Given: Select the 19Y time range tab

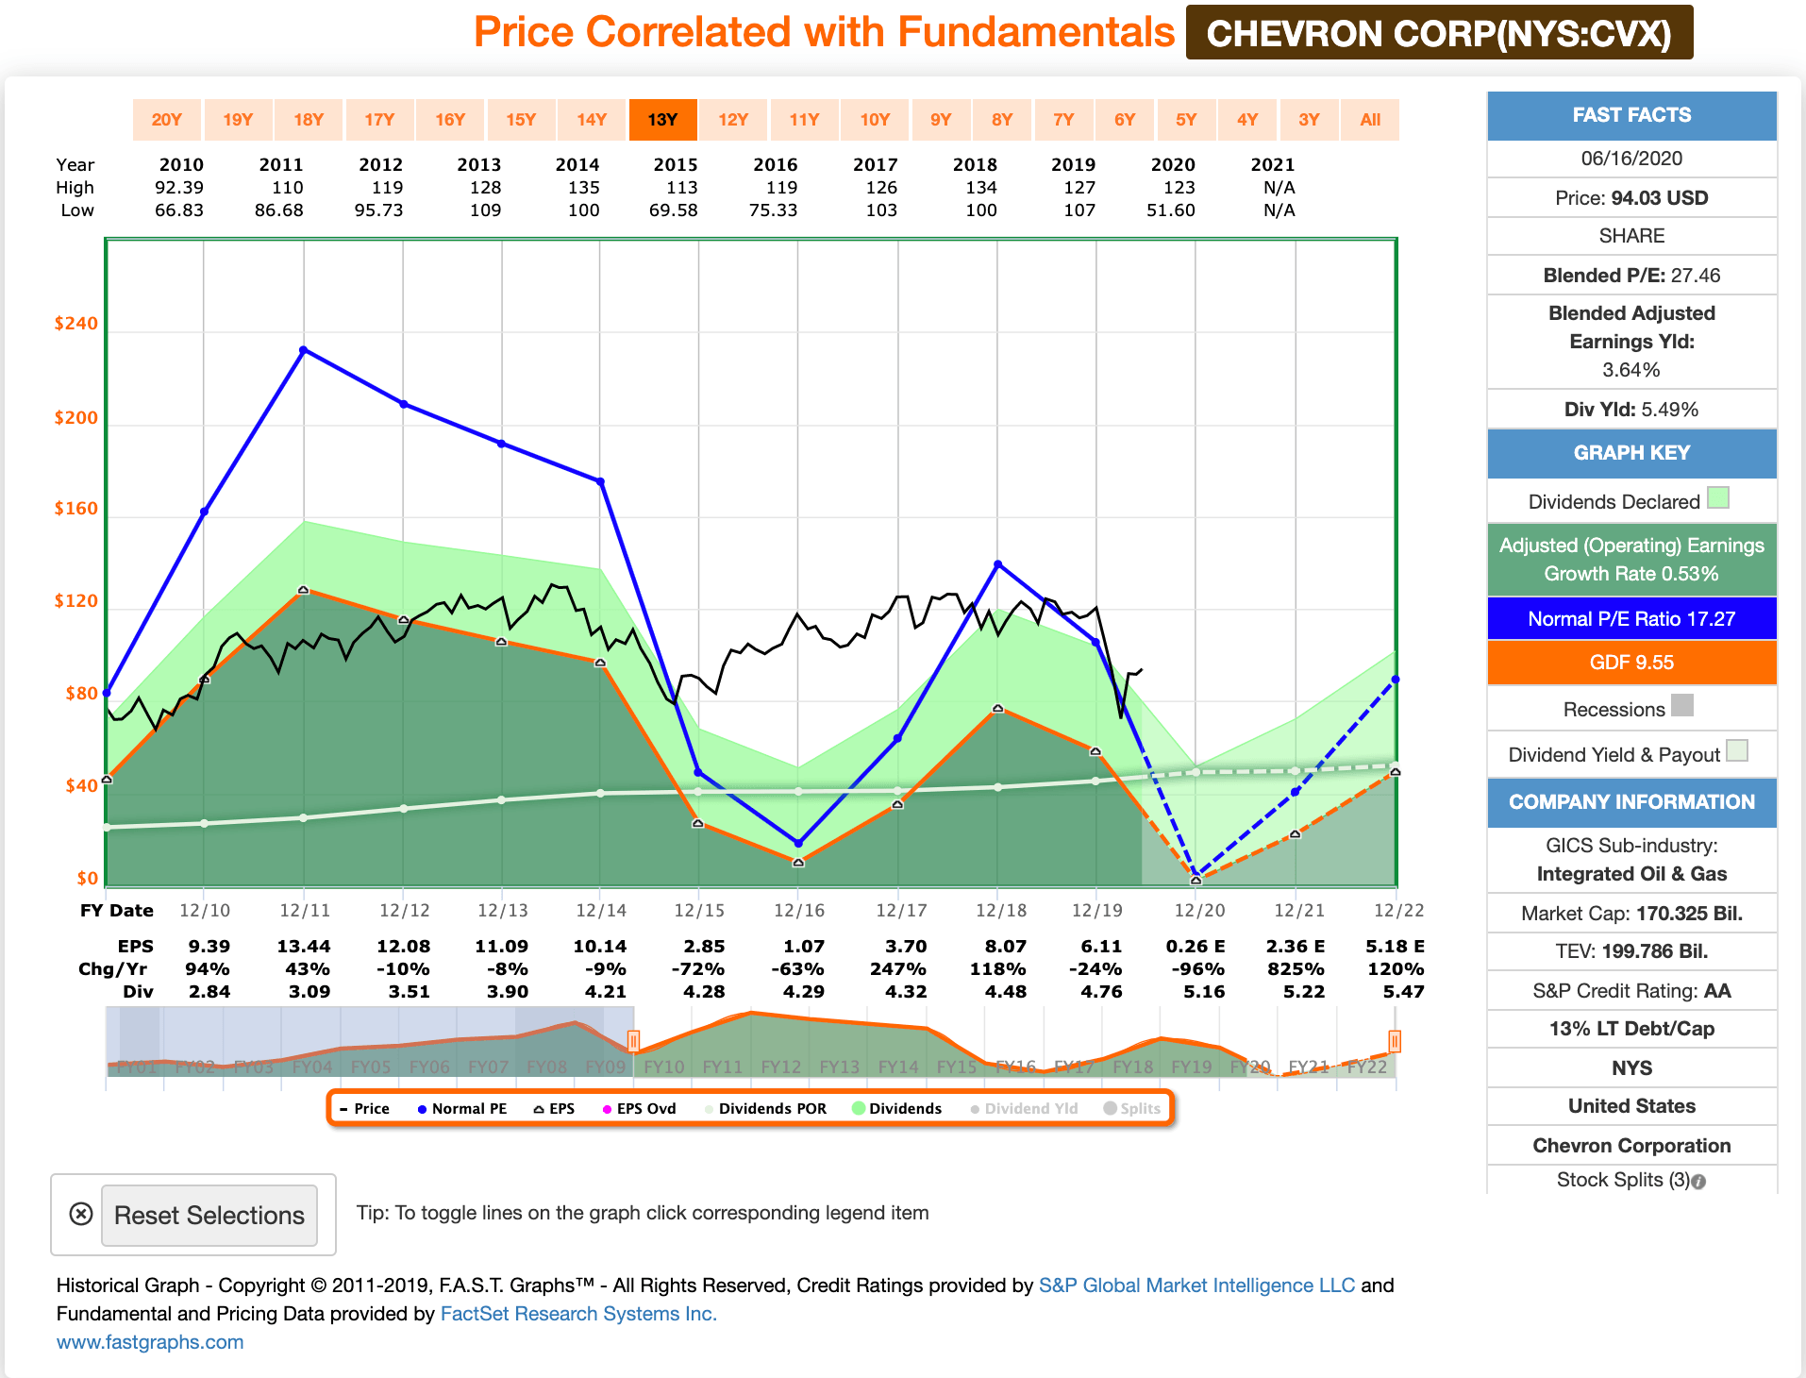Looking at the screenshot, I should [x=238, y=120].
